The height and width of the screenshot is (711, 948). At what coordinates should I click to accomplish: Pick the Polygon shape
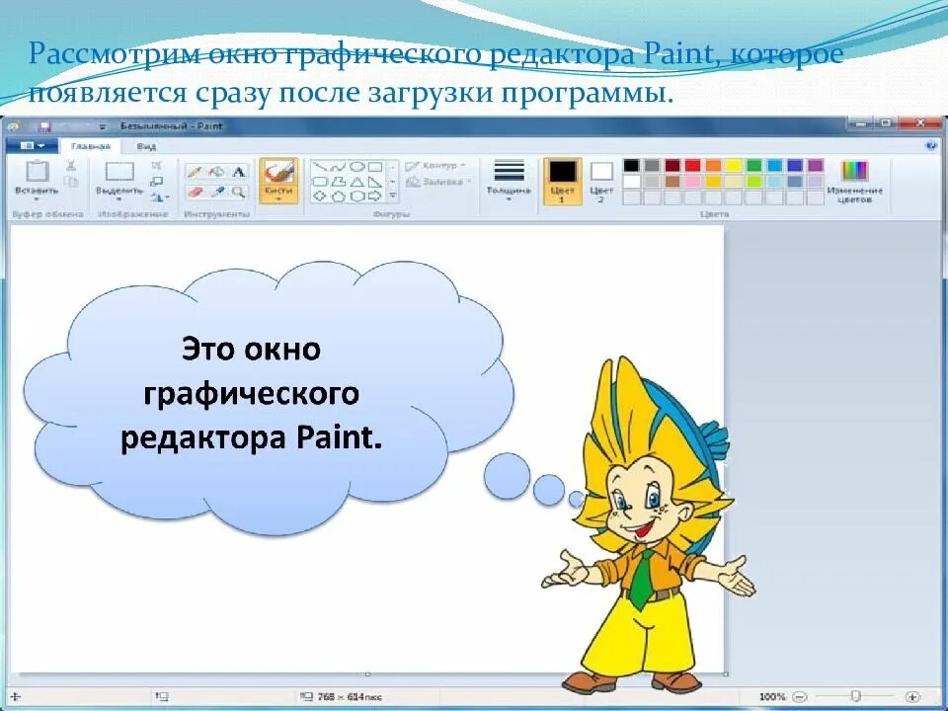tap(338, 182)
